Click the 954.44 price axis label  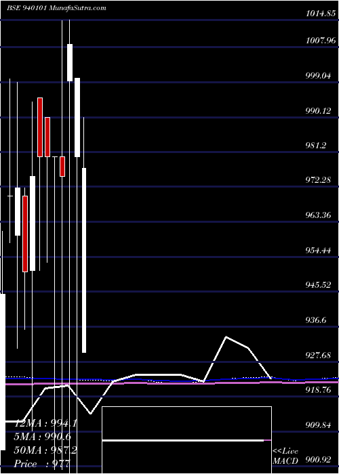pos(318,251)
